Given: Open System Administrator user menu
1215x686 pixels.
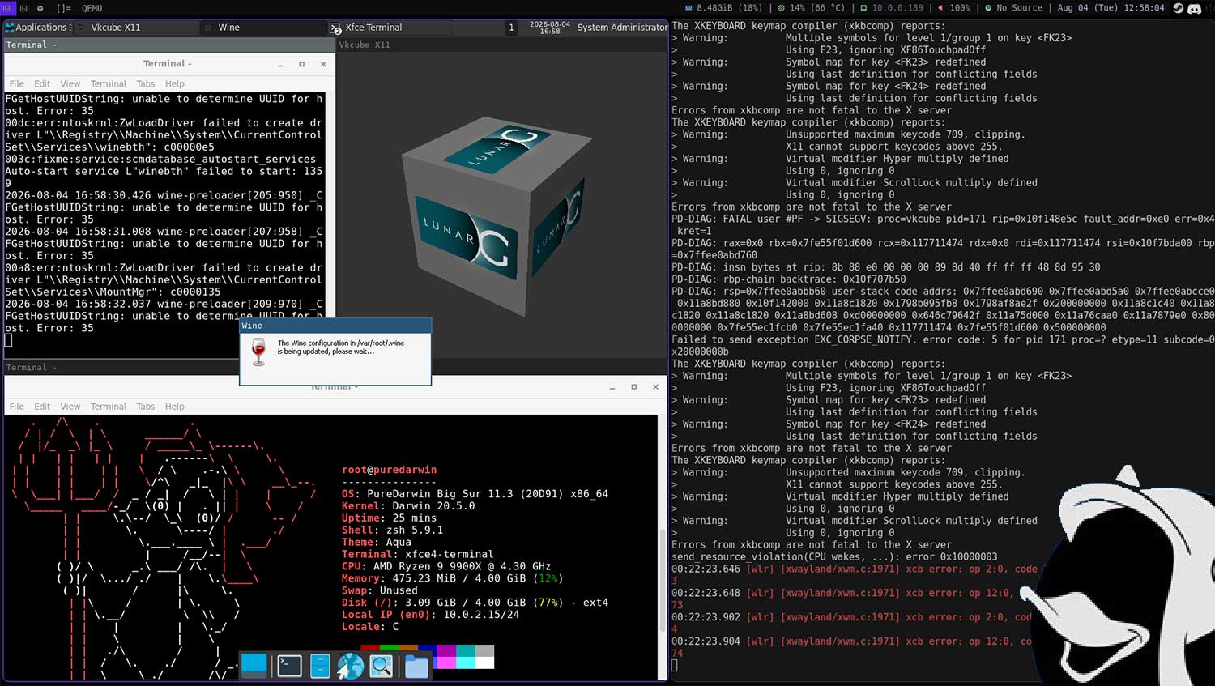Looking at the screenshot, I should tap(622, 28).
